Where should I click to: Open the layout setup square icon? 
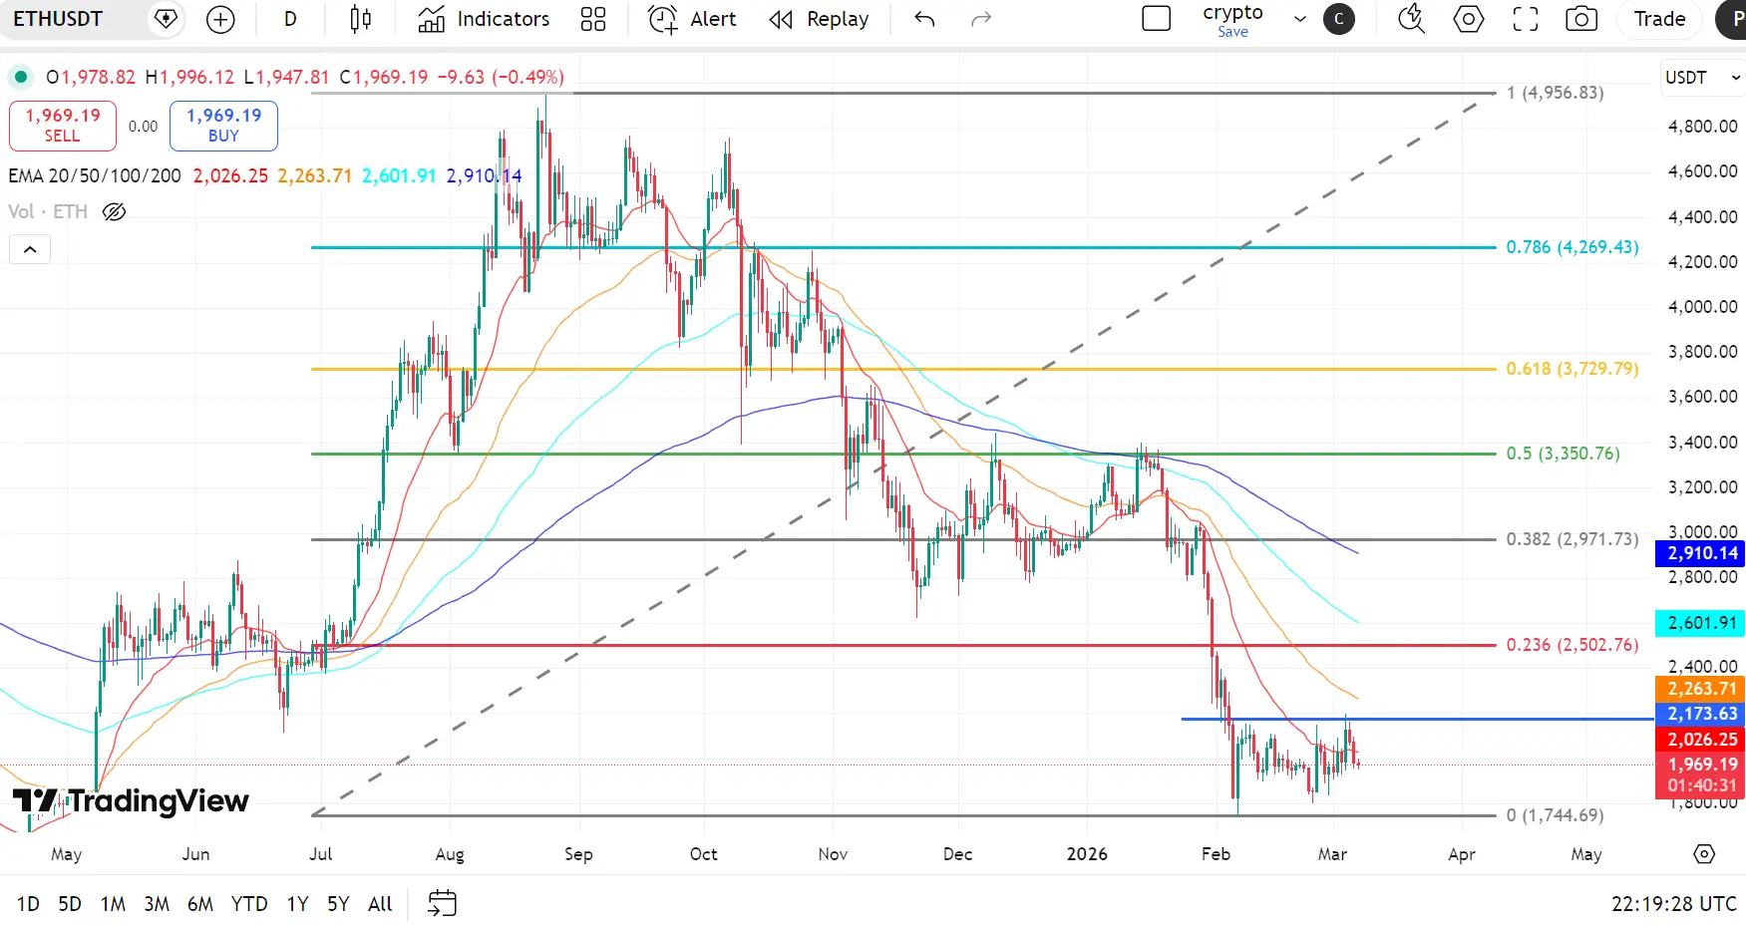1156,19
